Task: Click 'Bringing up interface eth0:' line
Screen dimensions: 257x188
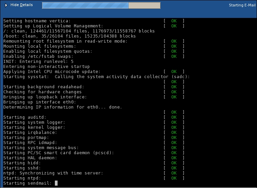Action: coord(40,102)
